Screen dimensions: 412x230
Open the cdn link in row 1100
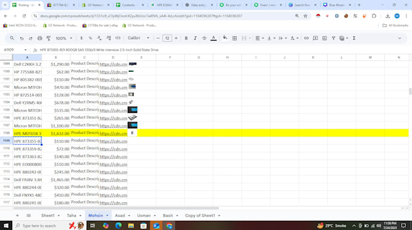click(x=113, y=72)
